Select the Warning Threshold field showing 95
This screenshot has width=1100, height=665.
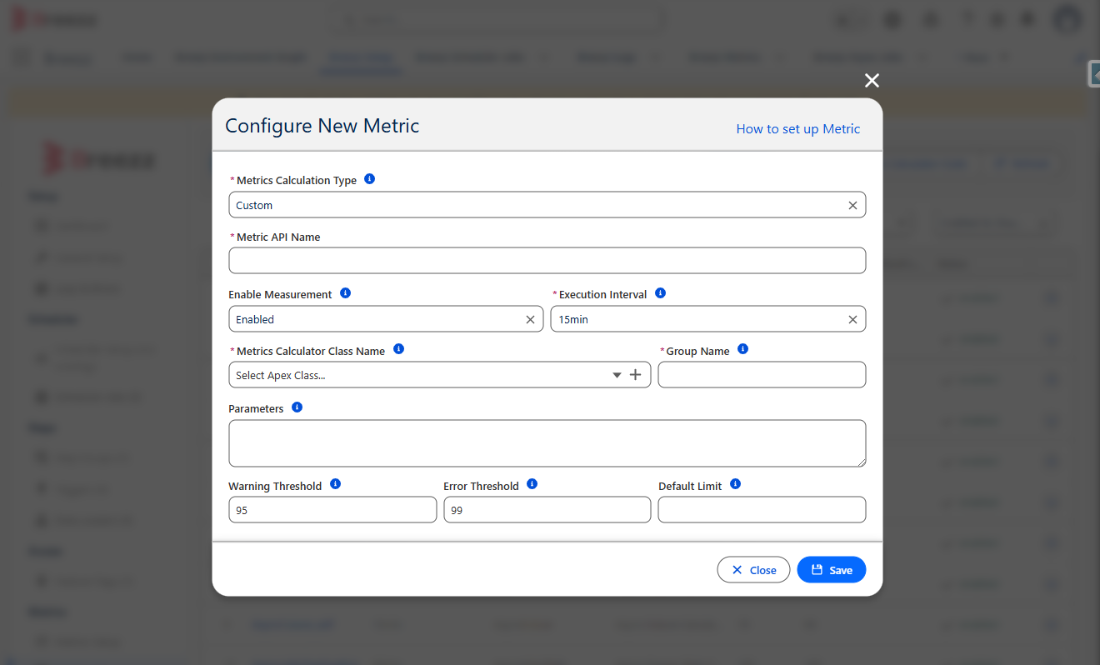[332, 510]
